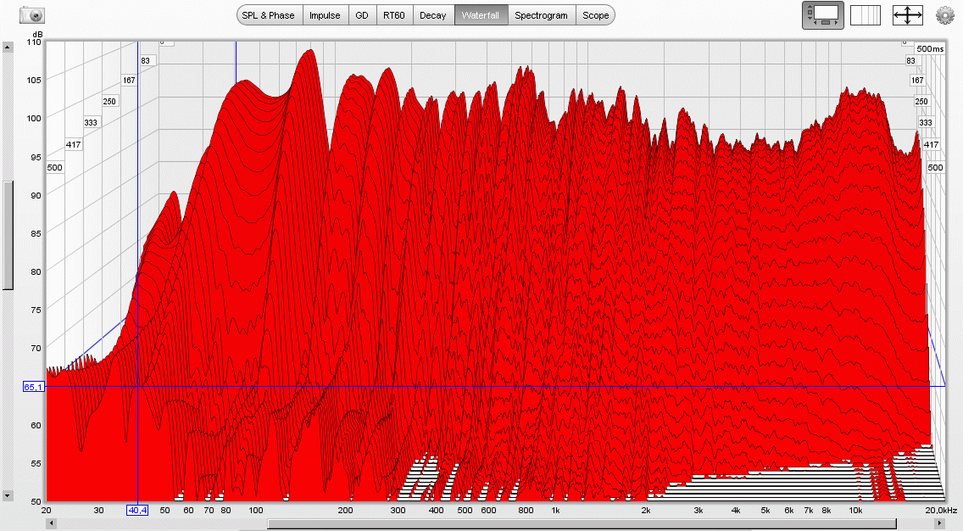Switch to the Decay tab
This screenshot has width=963, height=531.
point(433,15)
